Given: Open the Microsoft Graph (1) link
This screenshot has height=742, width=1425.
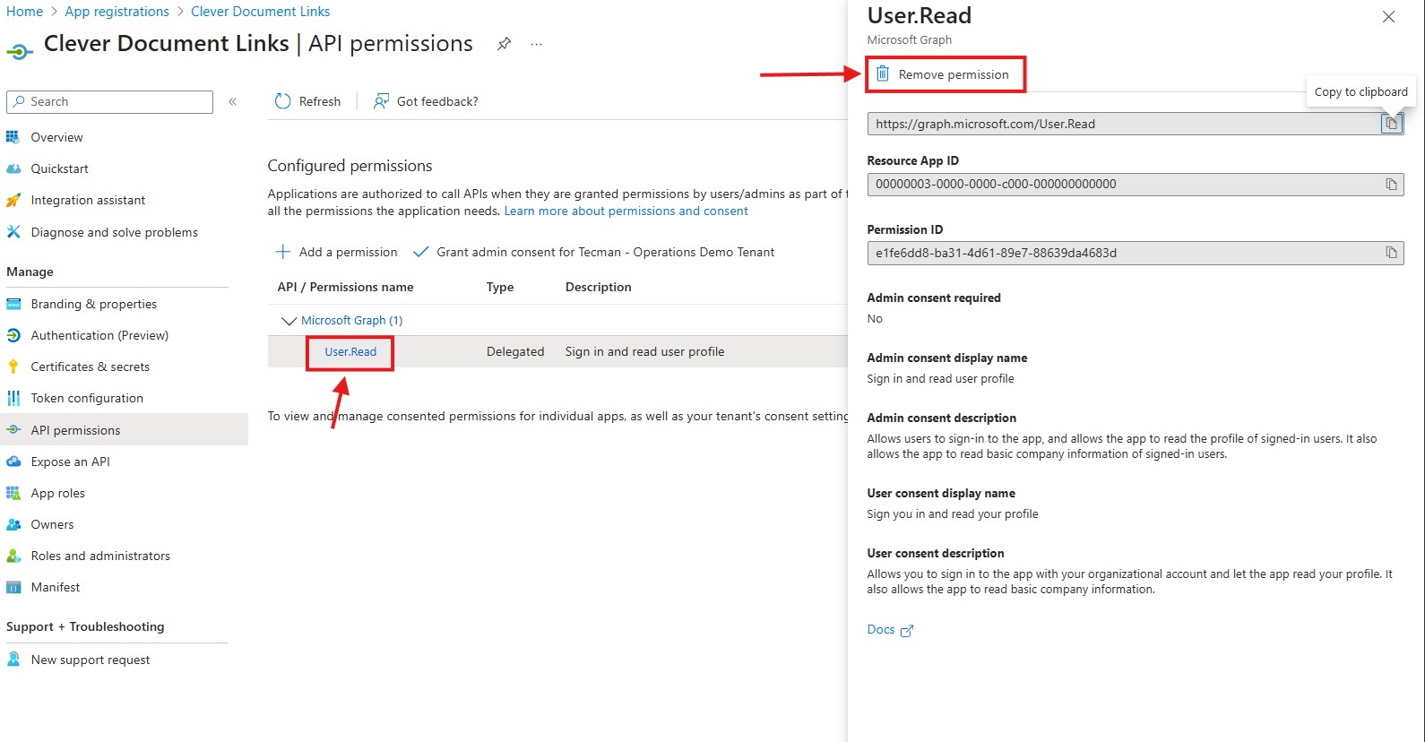Looking at the screenshot, I should [351, 320].
